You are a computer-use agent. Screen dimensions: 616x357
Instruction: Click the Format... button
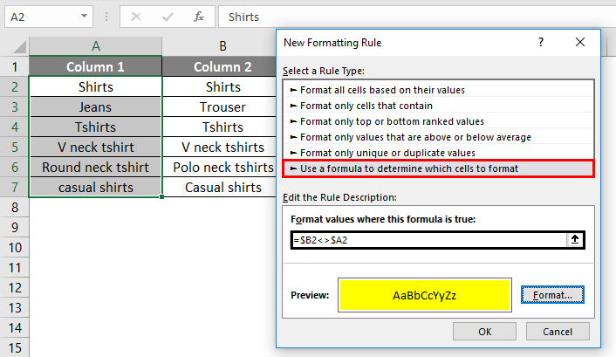pyautogui.click(x=552, y=296)
